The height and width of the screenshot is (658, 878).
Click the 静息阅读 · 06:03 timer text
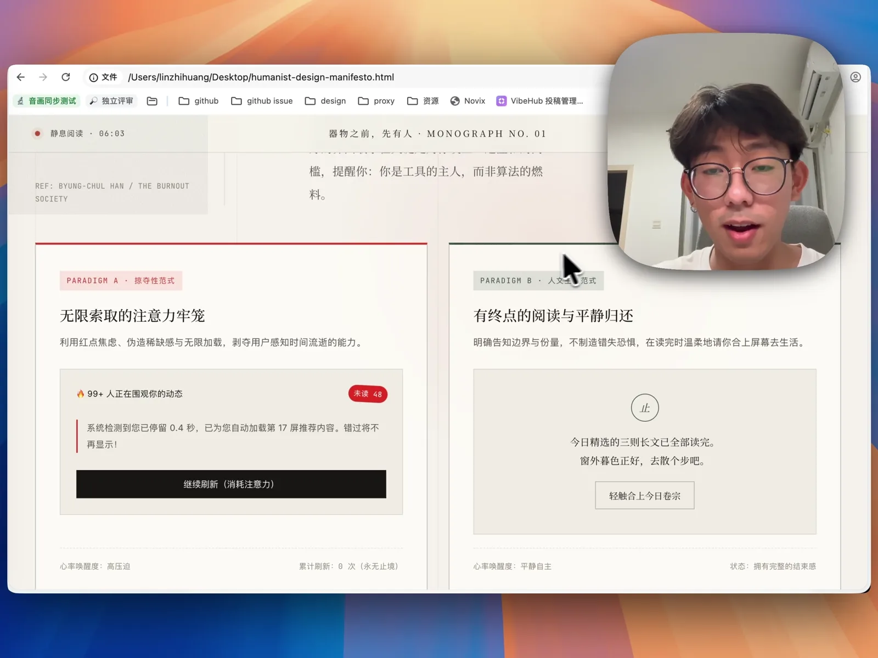(88, 133)
